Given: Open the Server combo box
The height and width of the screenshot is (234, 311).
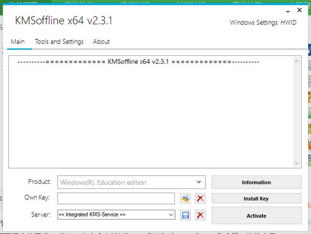Looking at the screenshot, I should pyautogui.click(x=116, y=215).
